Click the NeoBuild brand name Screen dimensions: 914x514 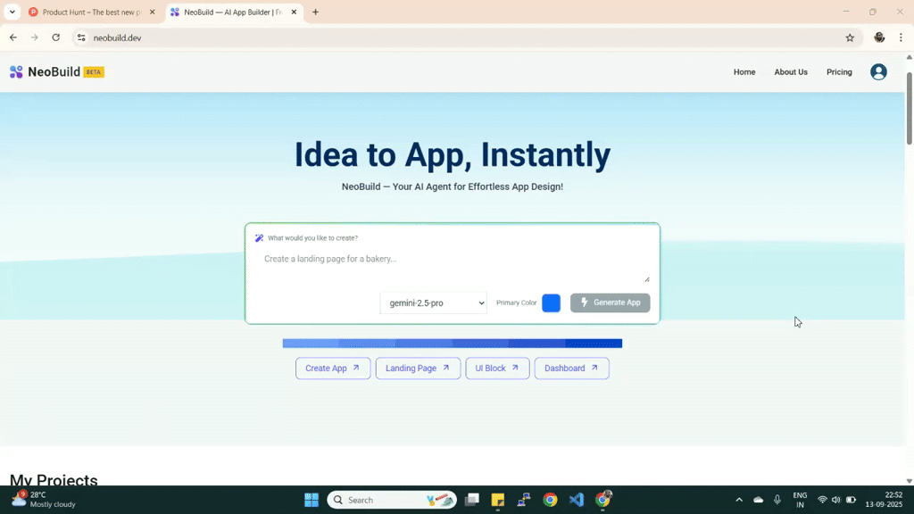click(54, 71)
